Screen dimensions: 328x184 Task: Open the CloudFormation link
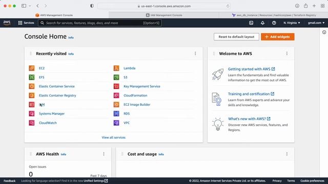point(135,96)
